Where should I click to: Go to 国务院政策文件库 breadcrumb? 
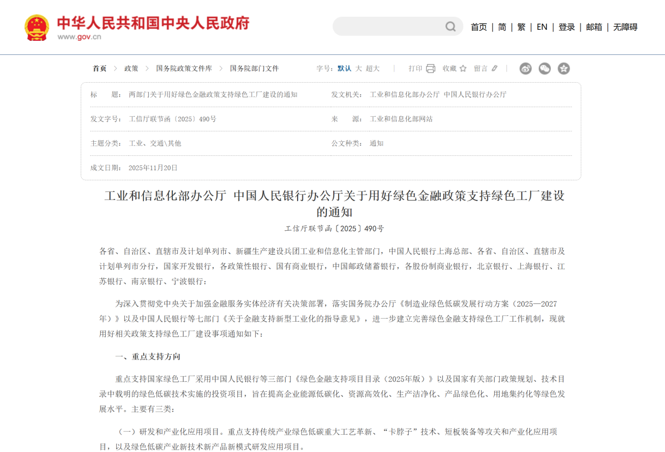click(184, 69)
